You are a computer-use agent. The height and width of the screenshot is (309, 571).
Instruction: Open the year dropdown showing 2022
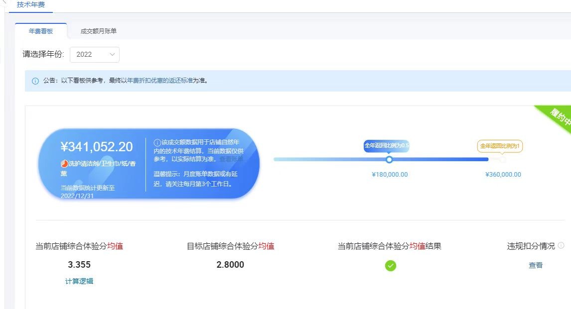click(x=95, y=55)
